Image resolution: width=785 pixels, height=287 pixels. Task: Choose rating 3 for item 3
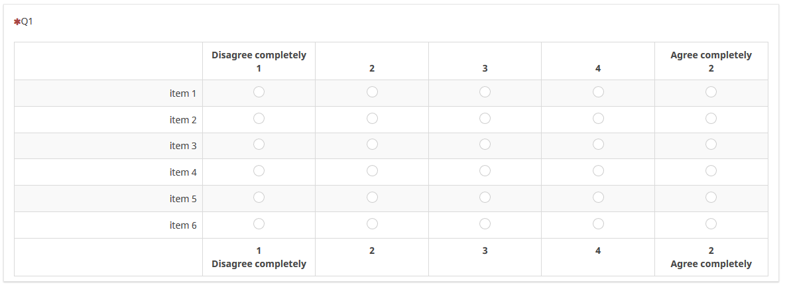coord(485,144)
